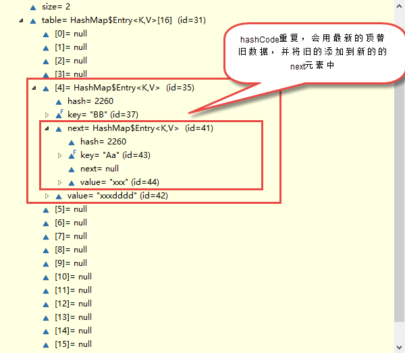
Task: Click the triangle icon for [15]= null
Action: [46, 345]
